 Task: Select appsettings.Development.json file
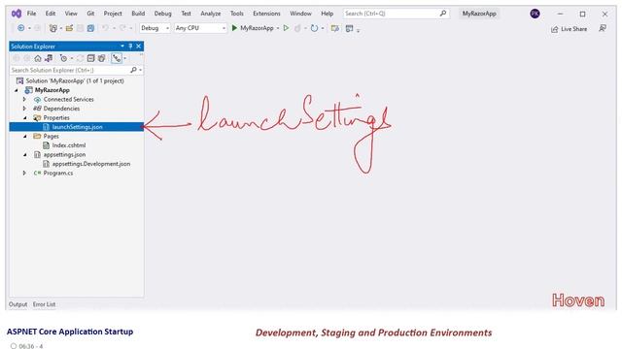(90, 164)
